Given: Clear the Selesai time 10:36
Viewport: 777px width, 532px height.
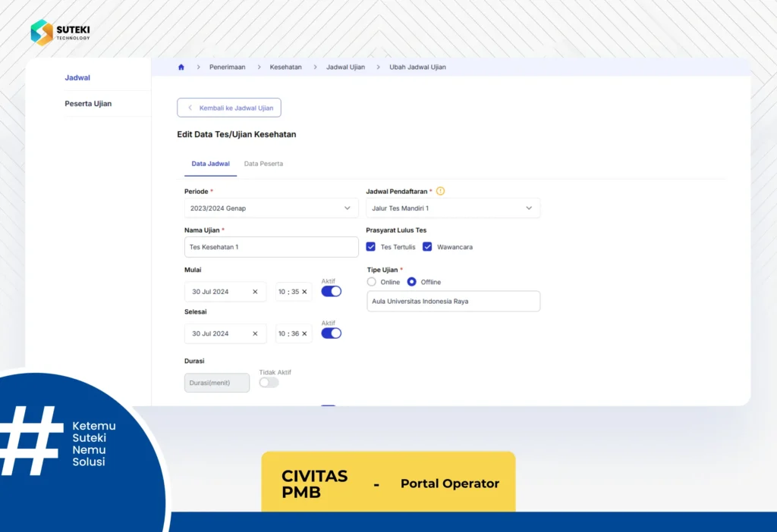Looking at the screenshot, I should [x=305, y=334].
